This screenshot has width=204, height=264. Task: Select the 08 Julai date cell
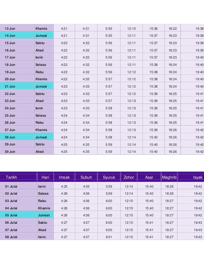click(x=19, y=237)
